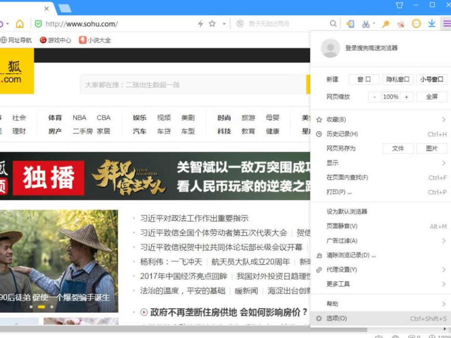This screenshot has width=451, height=338.
Task: Open 选项(O) settings menu item
Action: pos(380,318)
